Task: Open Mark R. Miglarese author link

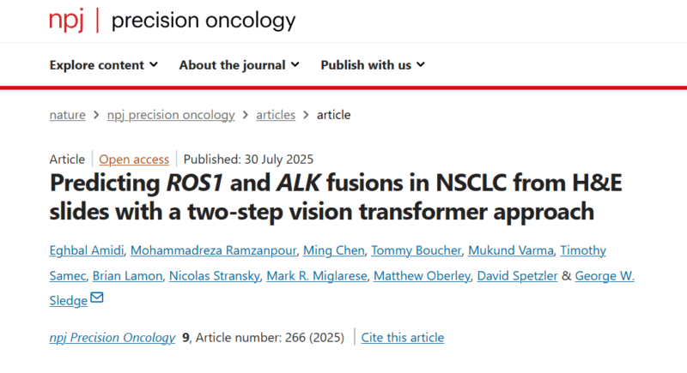Action: [317, 275]
